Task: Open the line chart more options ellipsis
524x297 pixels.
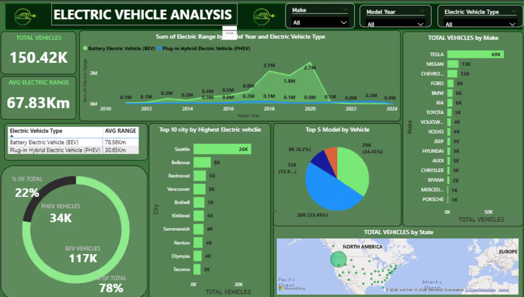Action: (229, 33)
